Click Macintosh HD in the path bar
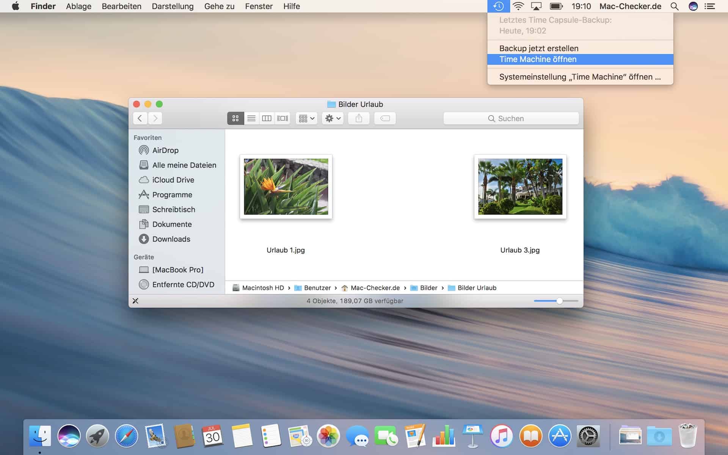The image size is (728, 455). point(258,288)
